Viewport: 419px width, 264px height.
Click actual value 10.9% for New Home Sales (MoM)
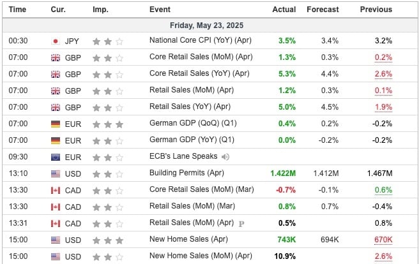tap(285, 256)
